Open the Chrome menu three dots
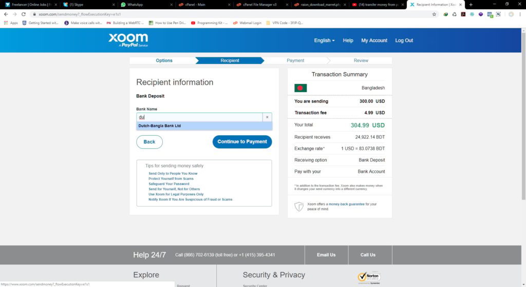This screenshot has width=526, height=287. click(x=520, y=14)
